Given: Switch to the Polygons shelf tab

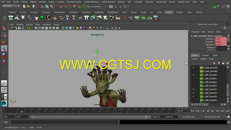Looking at the screenshot, I should tap(46, 12).
